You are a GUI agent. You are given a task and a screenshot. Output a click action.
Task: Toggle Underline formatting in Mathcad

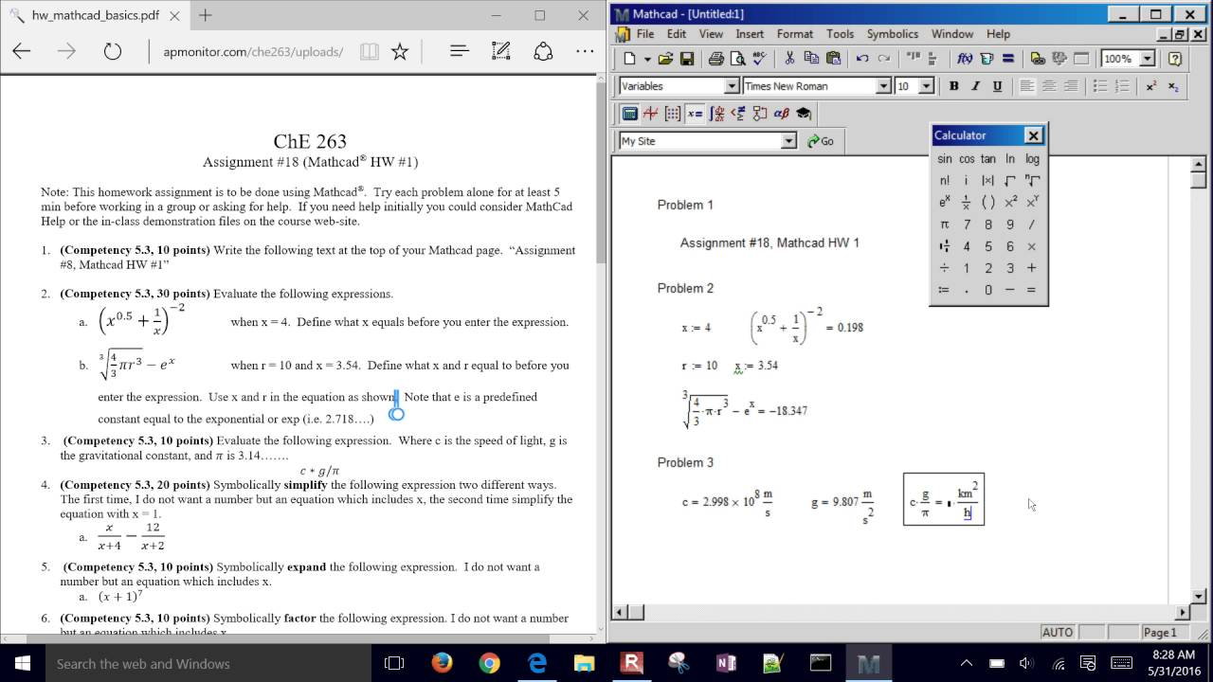coord(997,86)
